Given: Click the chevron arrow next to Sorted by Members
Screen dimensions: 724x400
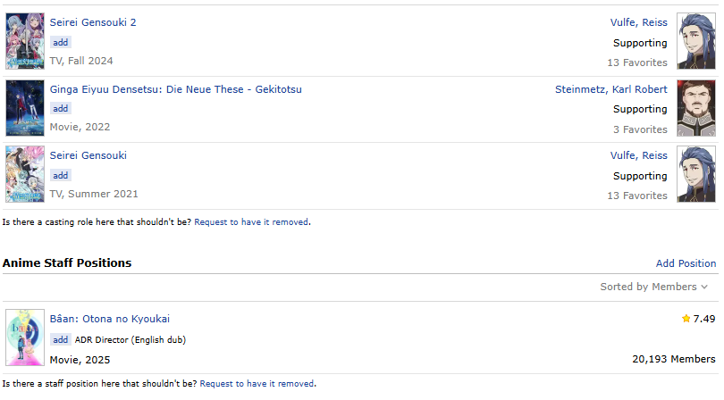Looking at the screenshot, I should coord(704,287).
